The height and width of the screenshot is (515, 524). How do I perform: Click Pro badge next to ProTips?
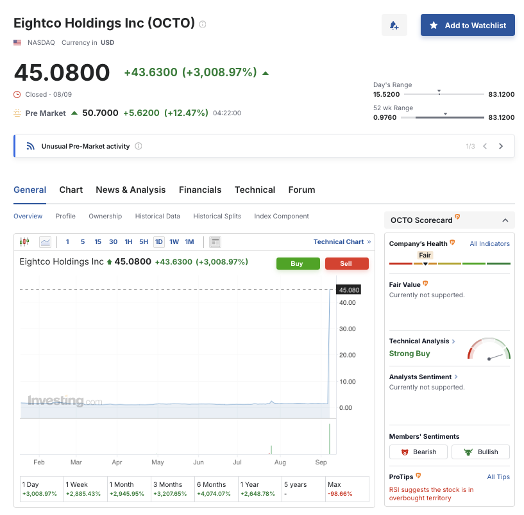coord(418,476)
